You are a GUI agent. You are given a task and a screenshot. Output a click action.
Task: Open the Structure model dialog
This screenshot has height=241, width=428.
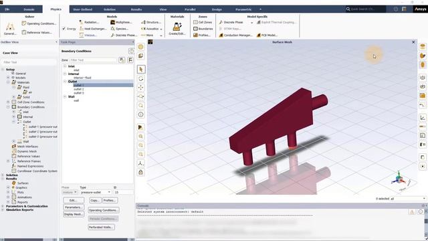point(151,22)
